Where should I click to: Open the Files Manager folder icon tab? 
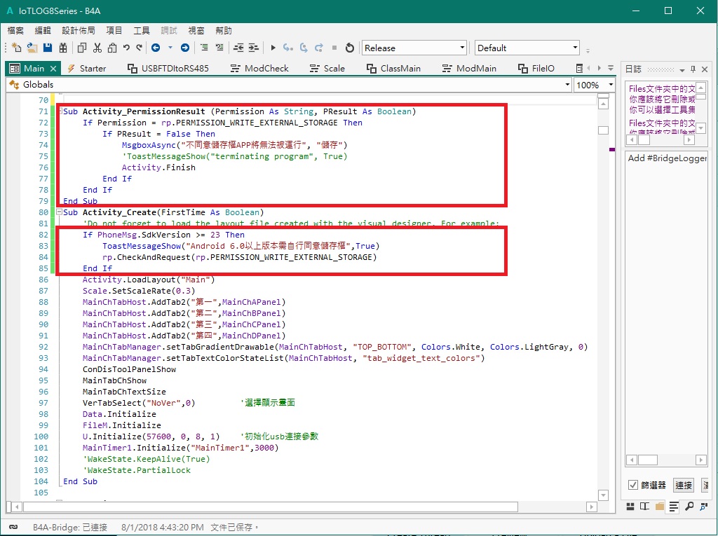click(x=659, y=507)
